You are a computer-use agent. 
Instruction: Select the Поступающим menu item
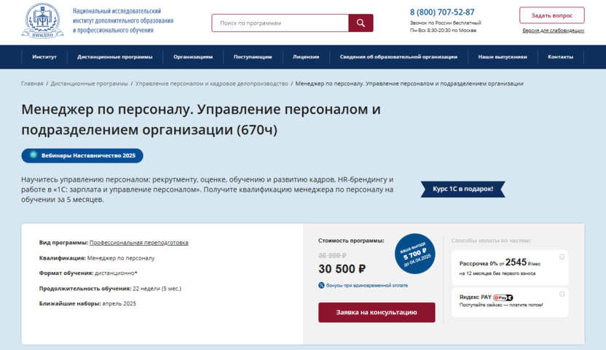click(x=253, y=56)
